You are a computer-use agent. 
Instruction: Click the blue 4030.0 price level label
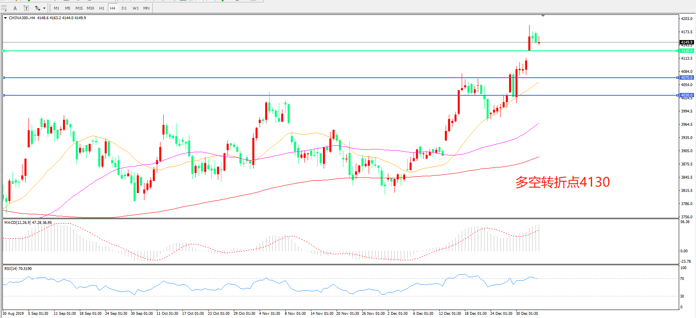(686, 95)
